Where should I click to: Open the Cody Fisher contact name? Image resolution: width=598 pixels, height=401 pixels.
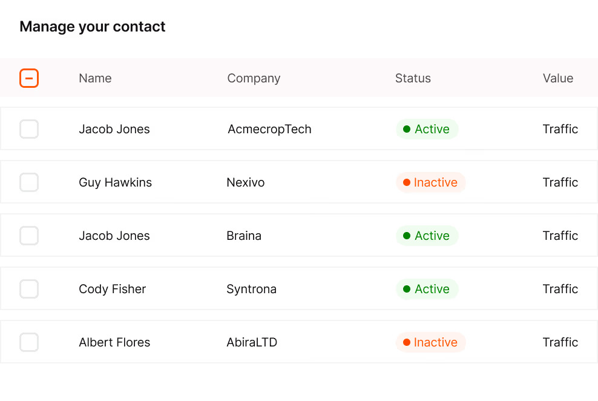point(112,289)
